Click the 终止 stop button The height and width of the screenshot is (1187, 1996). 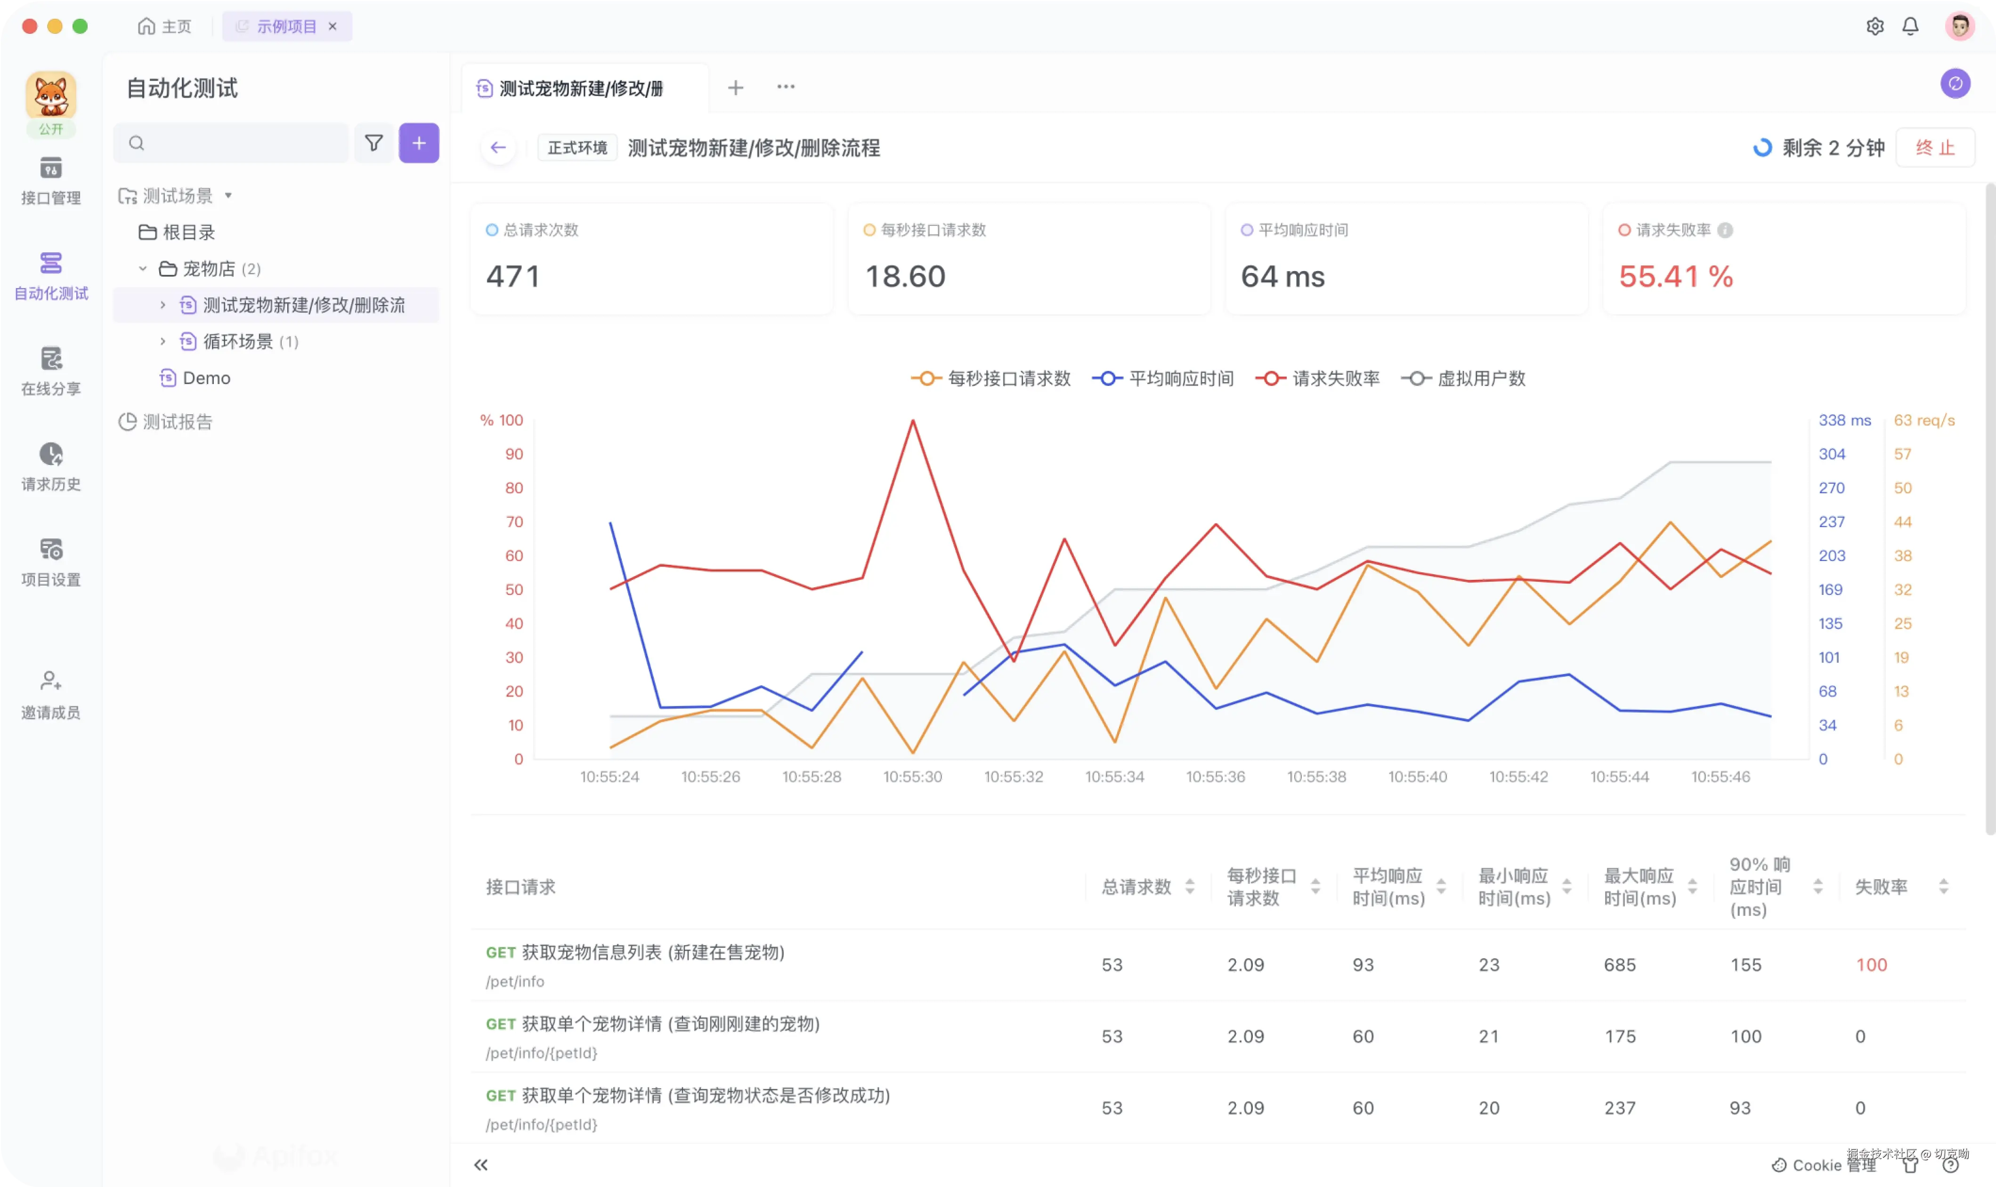(1934, 148)
